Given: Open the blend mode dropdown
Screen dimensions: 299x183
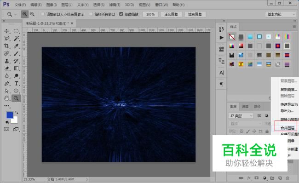Looking at the screenshot, I should [x=245, y=124].
